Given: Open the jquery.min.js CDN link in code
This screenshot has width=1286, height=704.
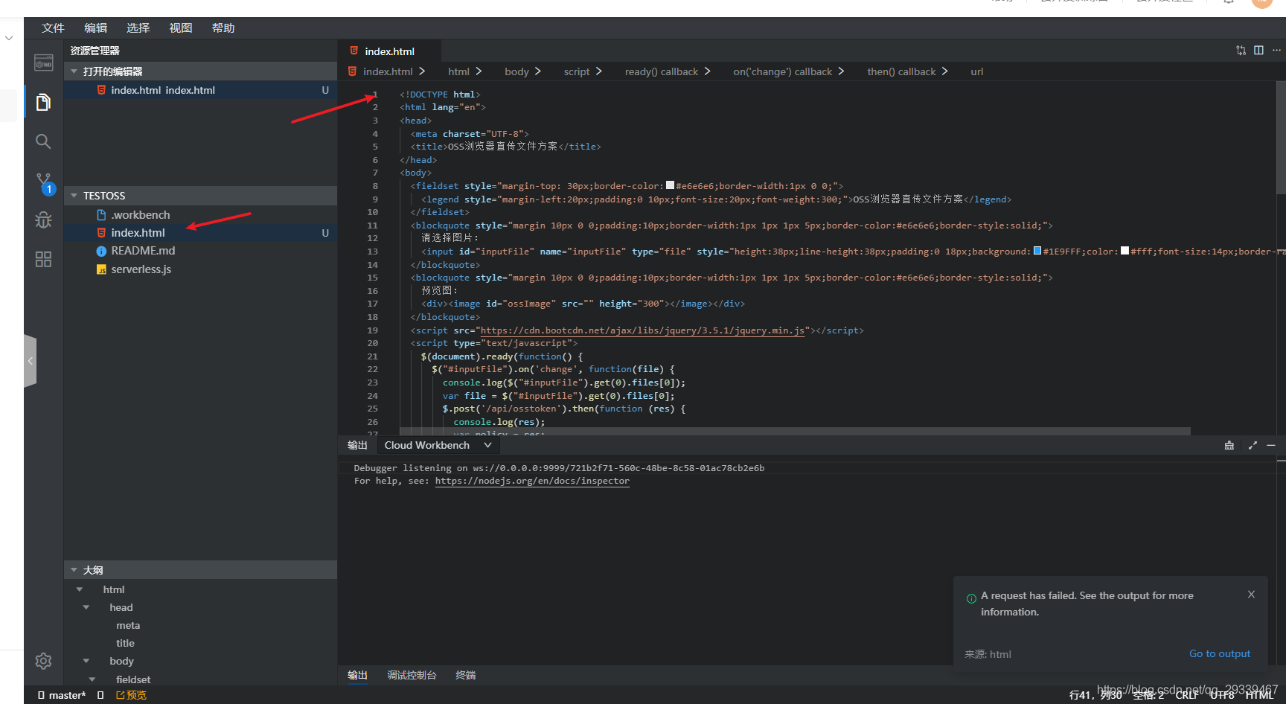Looking at the screenshot, I should (642, 330).
